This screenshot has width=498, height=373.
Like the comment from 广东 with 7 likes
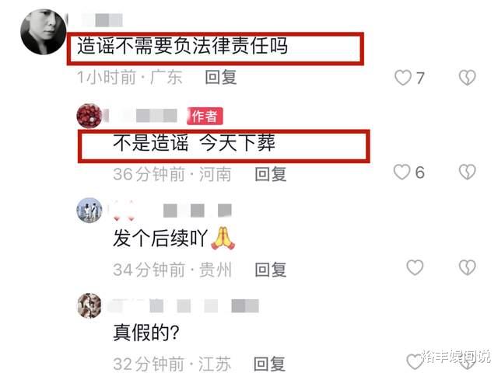click(x=403, y=78)
